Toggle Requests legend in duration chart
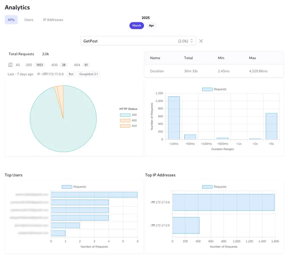The height and width of the screenshot is (258, 288). coord(207,89)
